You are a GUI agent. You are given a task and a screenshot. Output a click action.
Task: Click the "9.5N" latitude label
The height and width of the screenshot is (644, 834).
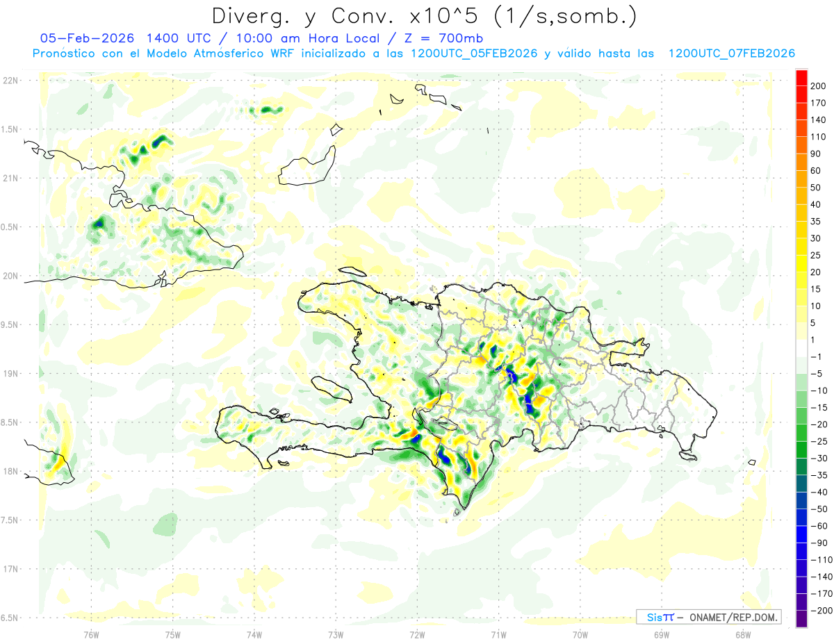click(9, 324)
